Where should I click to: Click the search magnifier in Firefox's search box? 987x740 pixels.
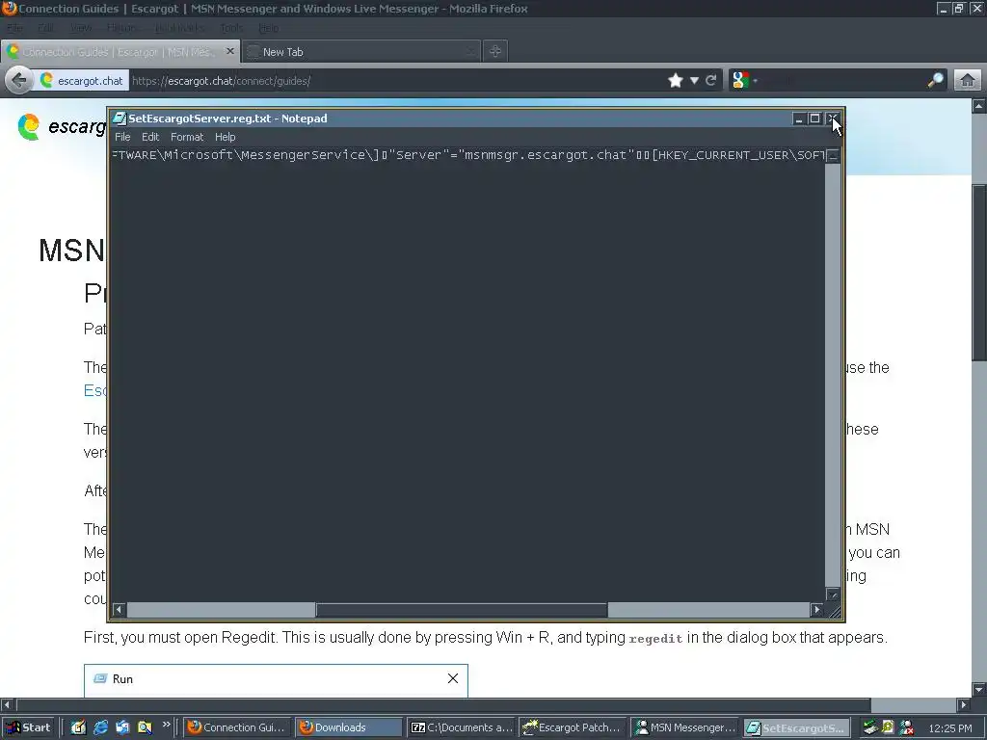(936, 80)
